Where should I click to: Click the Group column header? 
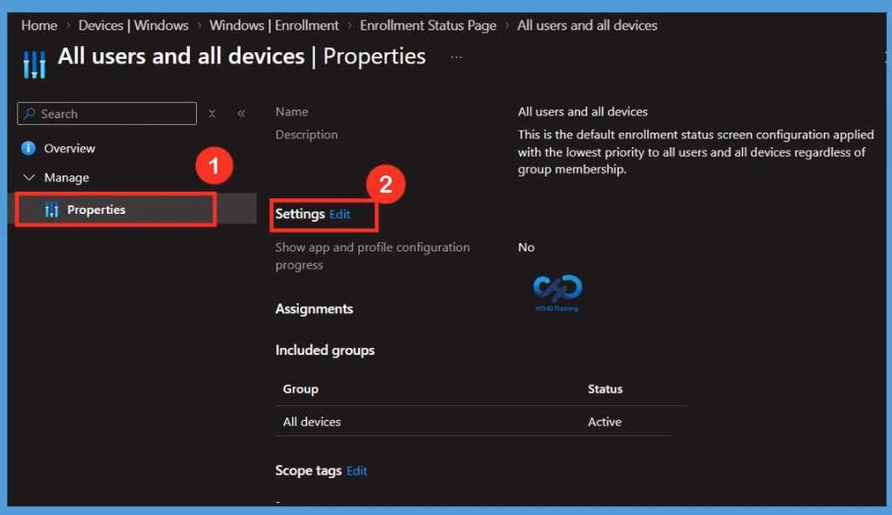tap(301, 390)
